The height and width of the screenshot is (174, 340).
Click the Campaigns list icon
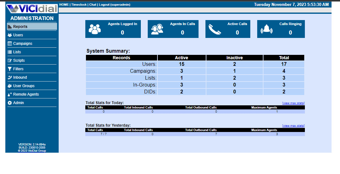pos(10,44)
